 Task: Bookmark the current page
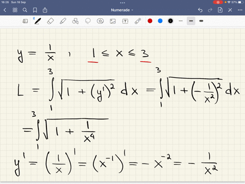(35, 10)
